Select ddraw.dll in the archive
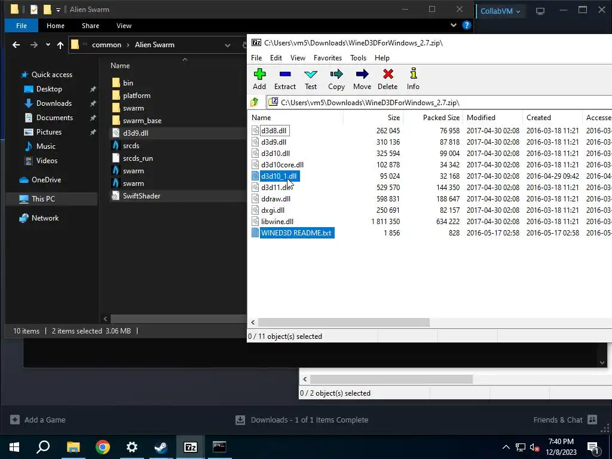 point(276,199)
